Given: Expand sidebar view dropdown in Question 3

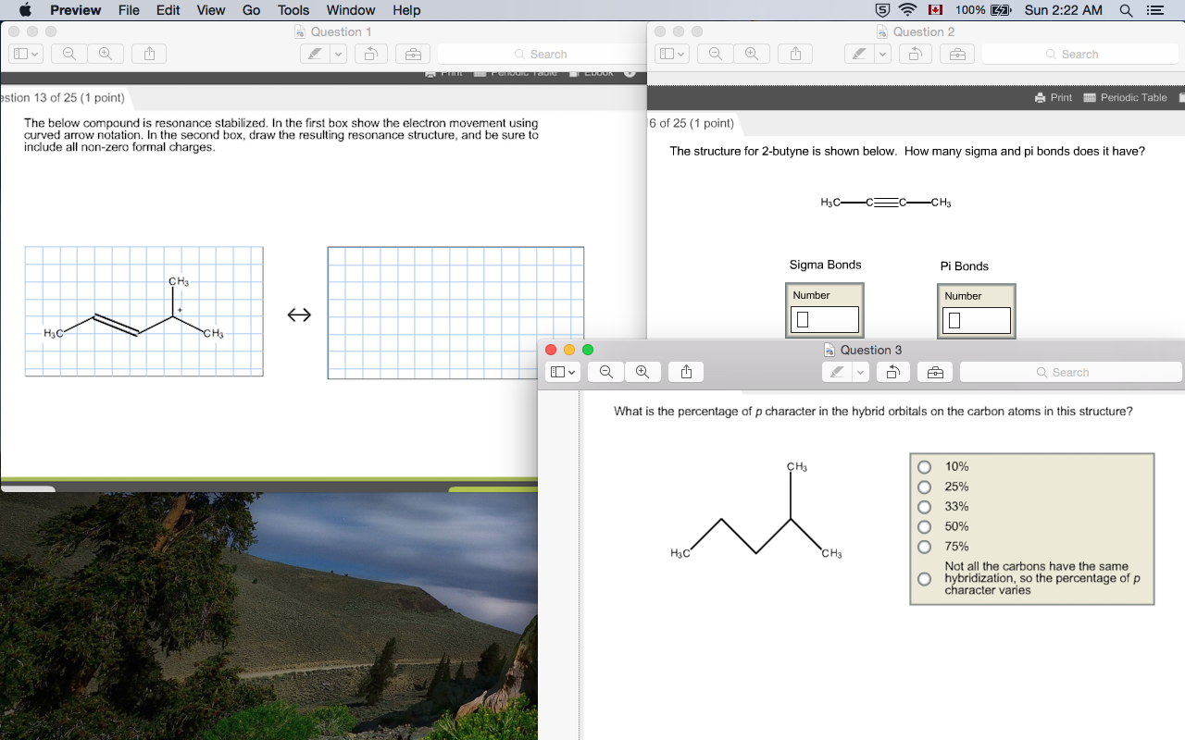Looking at the screenshot, I should pos(563,372).
